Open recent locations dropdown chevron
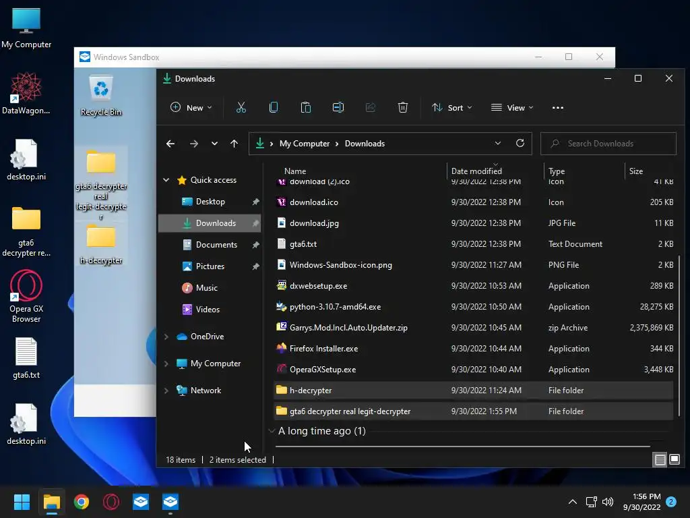Viewport: 690px width, 518px height. (x=214, y=144)
